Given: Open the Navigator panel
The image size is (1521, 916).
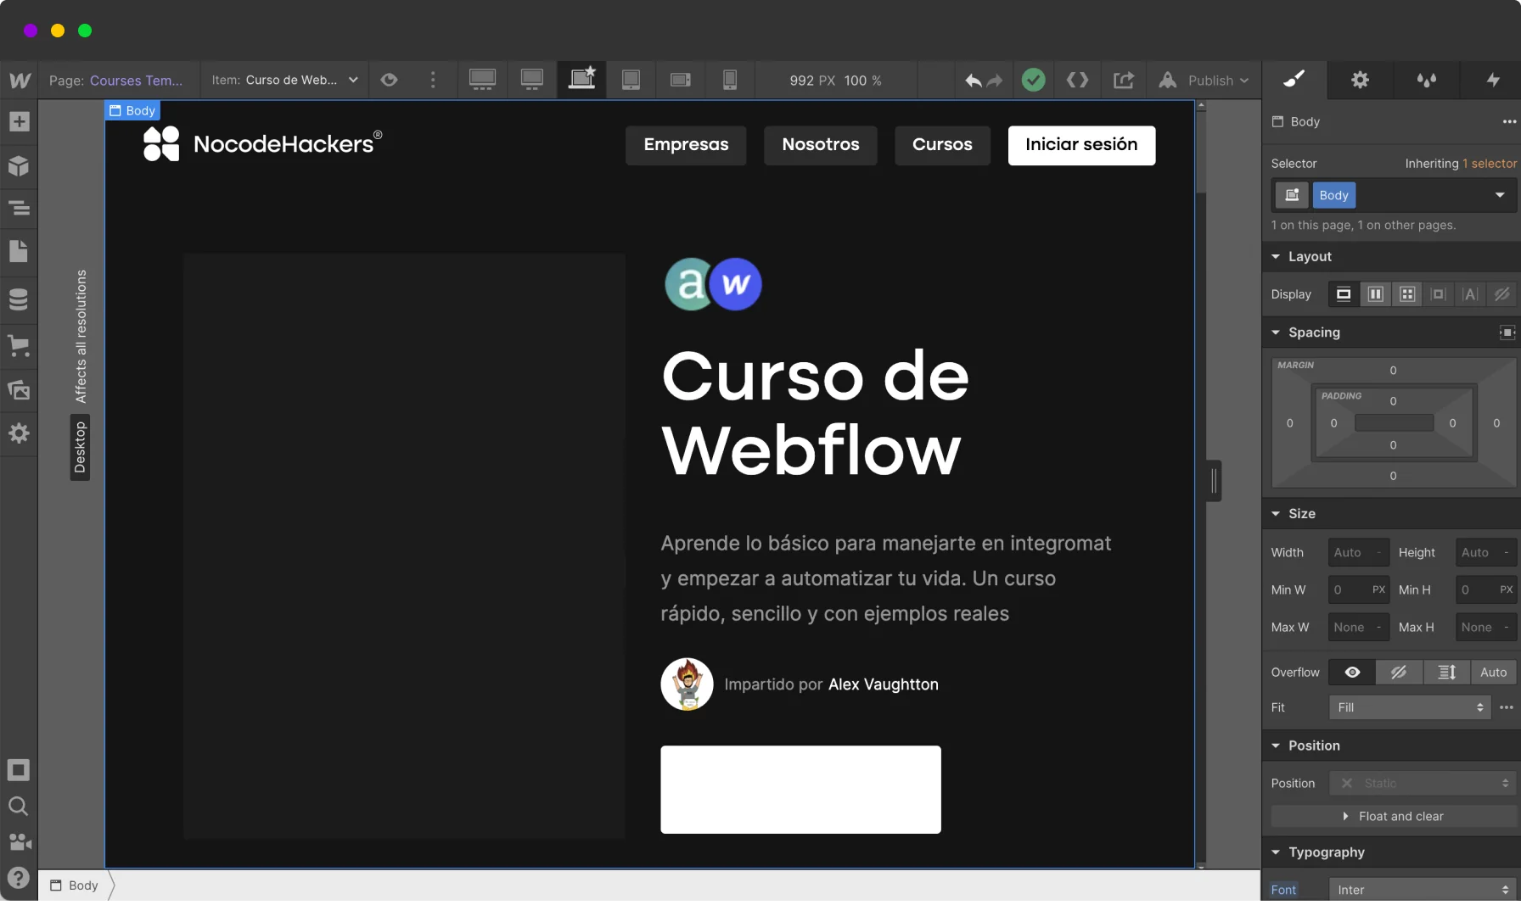Looking at the screenshot, I should (x=19, y=208).
